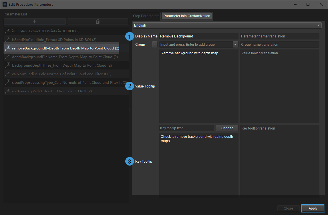This screenshot has height=215, width=328.
Task: Click the remove group minus button
Action: (155, 44)
